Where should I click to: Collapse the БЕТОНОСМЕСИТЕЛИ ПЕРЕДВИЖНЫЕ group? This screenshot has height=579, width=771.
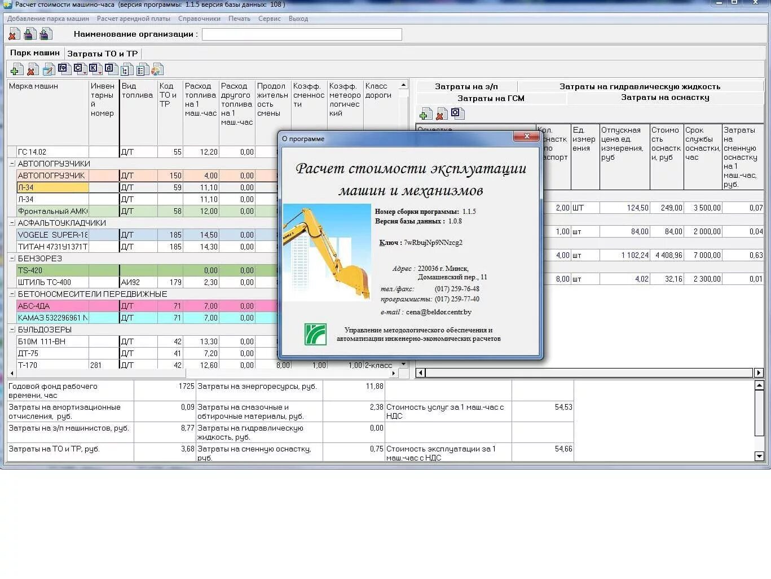tap(12, 294)
